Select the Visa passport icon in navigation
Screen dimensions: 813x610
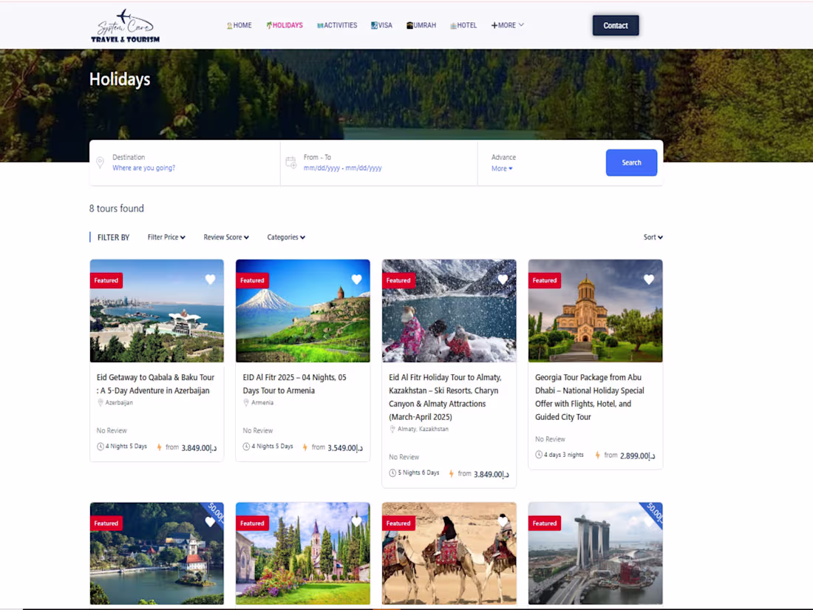374,24
